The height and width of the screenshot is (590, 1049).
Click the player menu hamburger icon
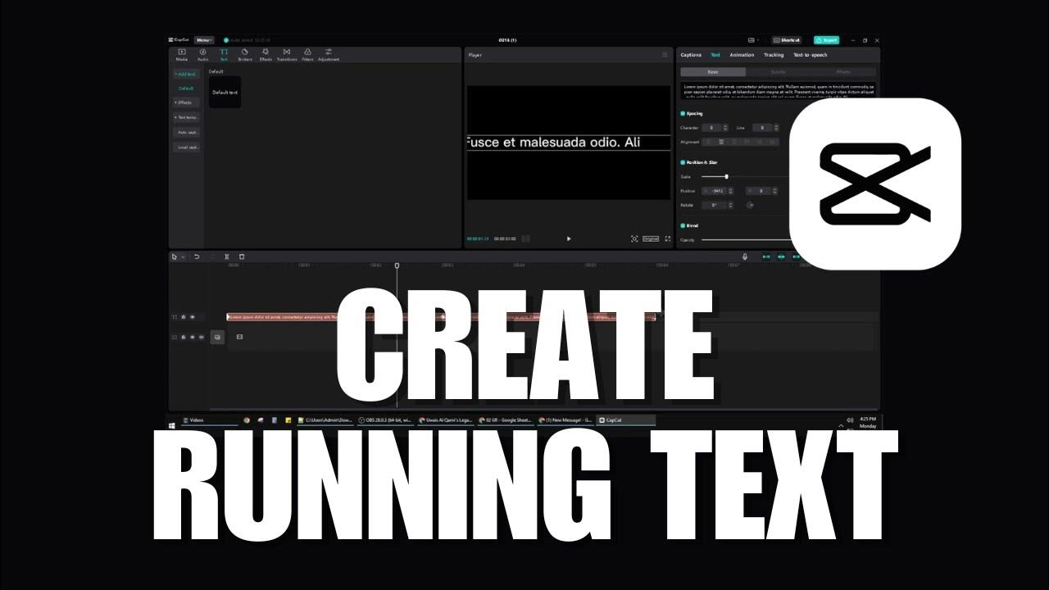click(665, 55)
